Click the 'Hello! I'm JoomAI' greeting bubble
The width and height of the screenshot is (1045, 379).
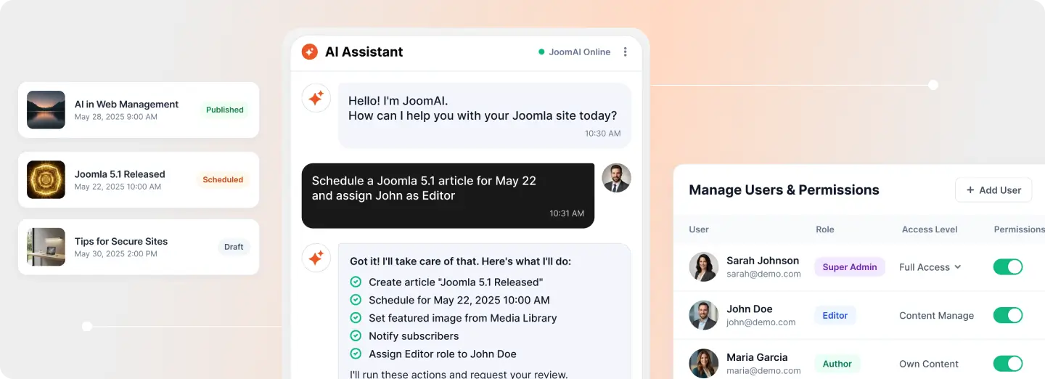[485, 115]
